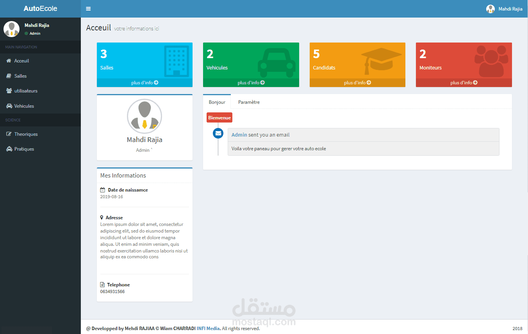Click the users group icon beside utilisateurs

click(x=9, y=91)
